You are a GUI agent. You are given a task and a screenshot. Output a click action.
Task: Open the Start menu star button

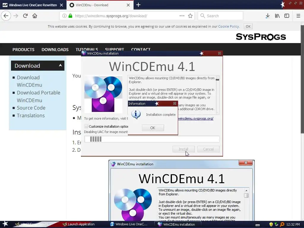pyautogui.click(x=5, y=224)
